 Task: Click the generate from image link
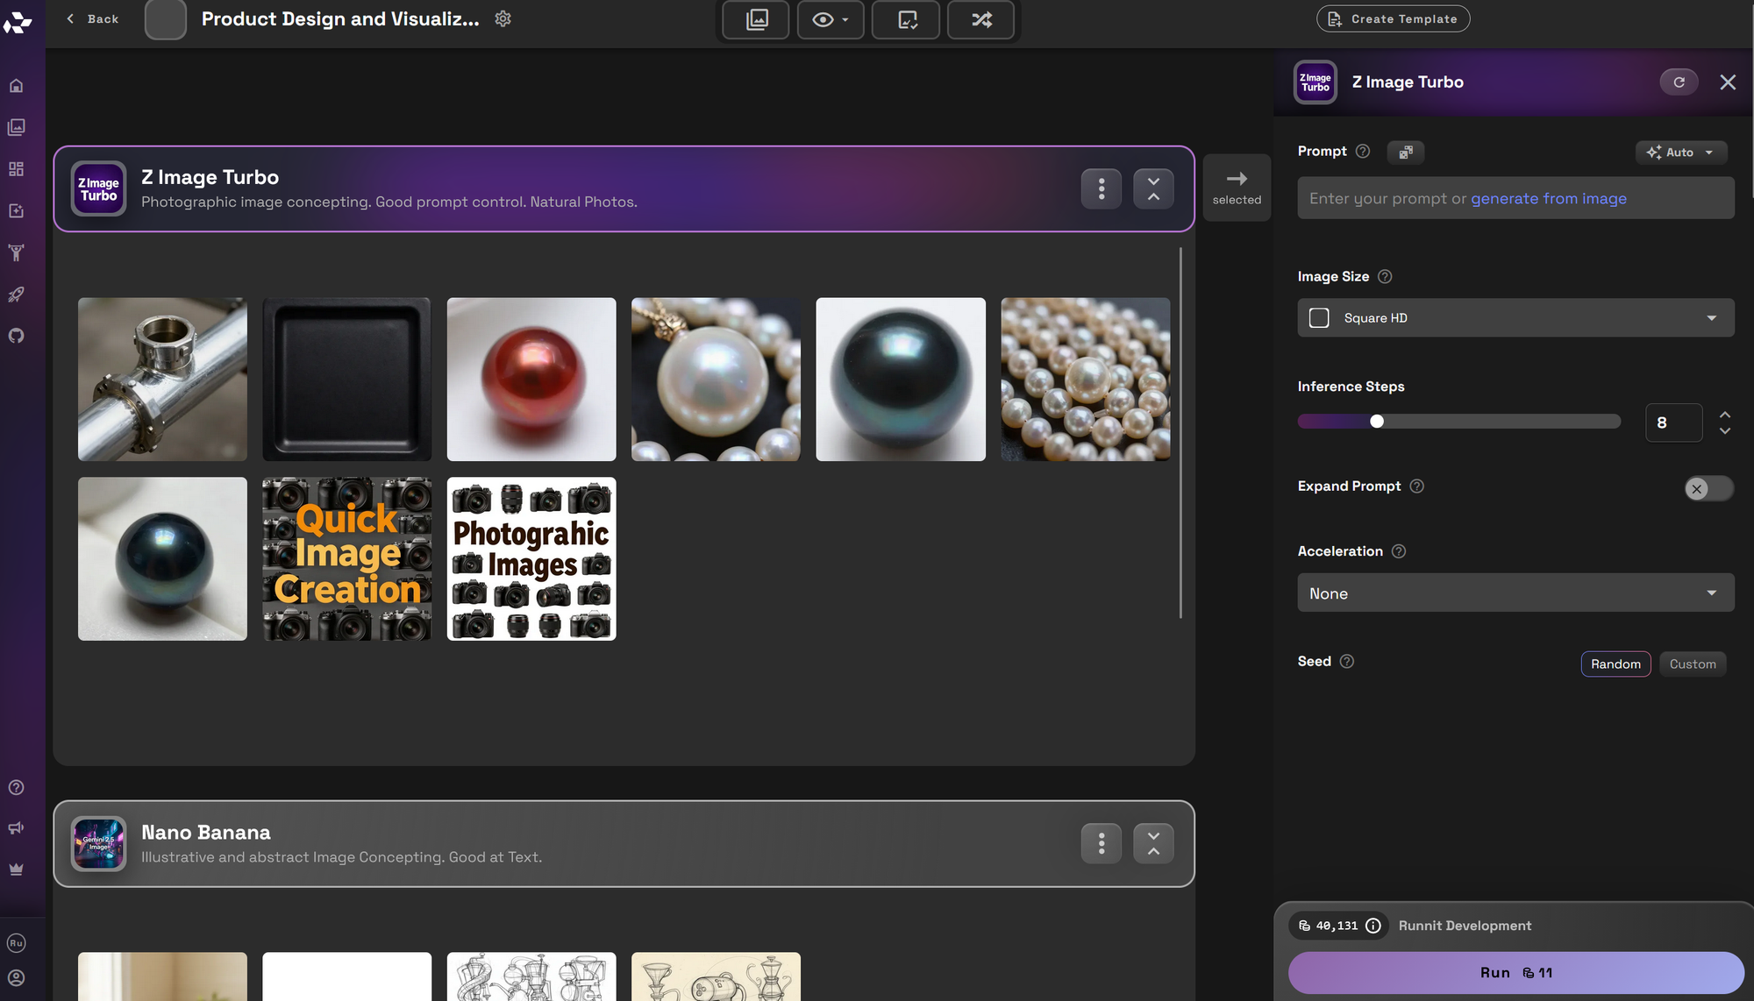click(x=1549, y=199)
